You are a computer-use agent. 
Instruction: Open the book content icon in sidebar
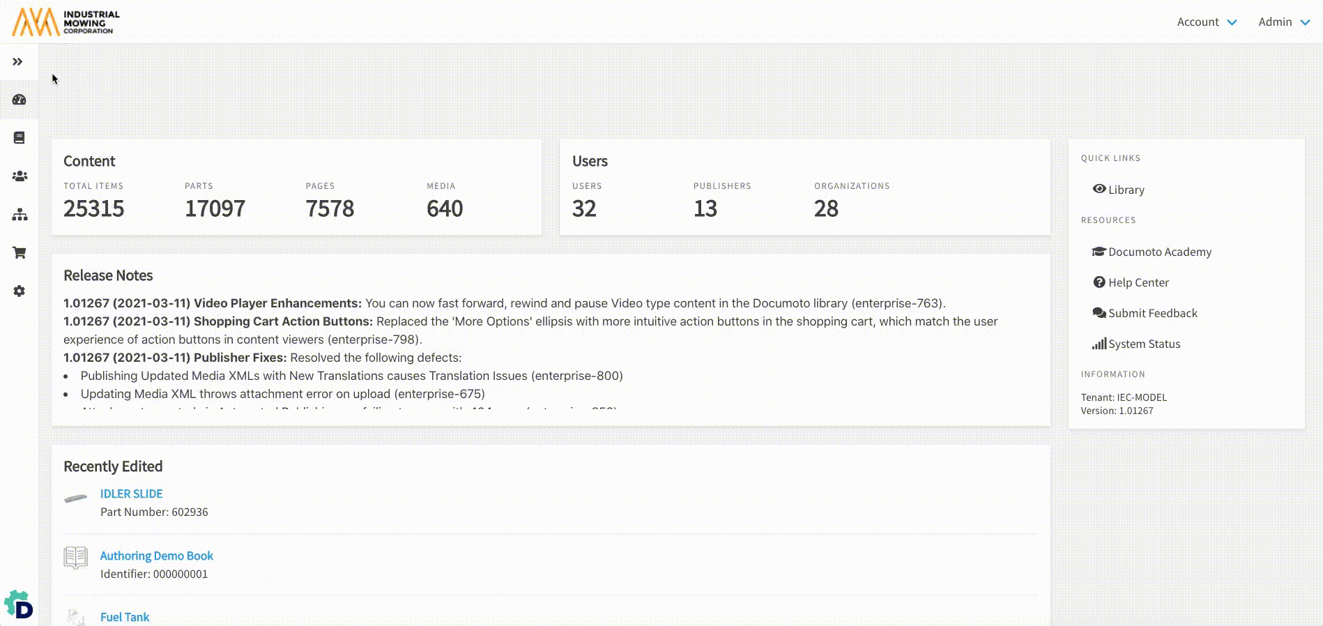click(x=20, y=138)
